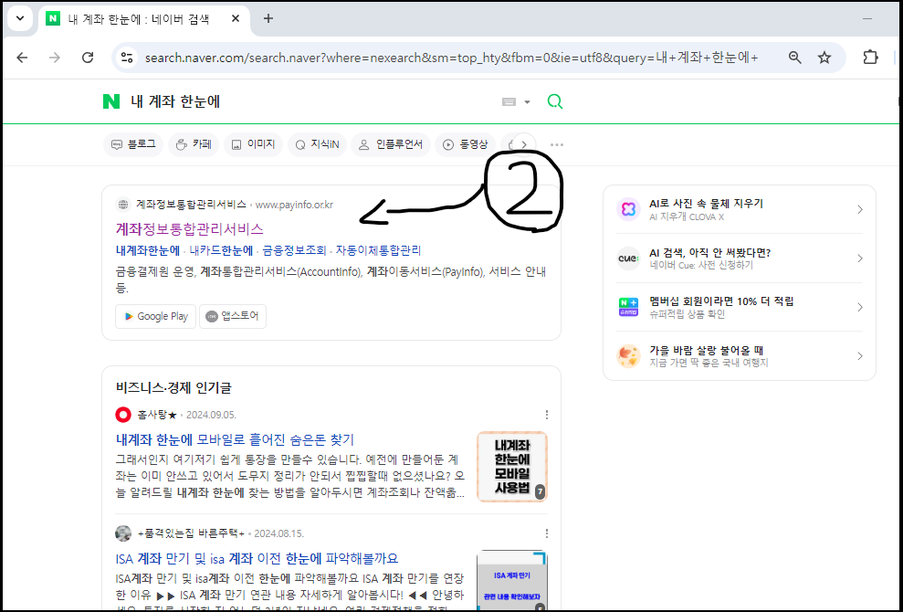Open 멤버십 회원이라면 10% 더 적립 item
This screenshot has height=612, width=903.
click(721, 301)
